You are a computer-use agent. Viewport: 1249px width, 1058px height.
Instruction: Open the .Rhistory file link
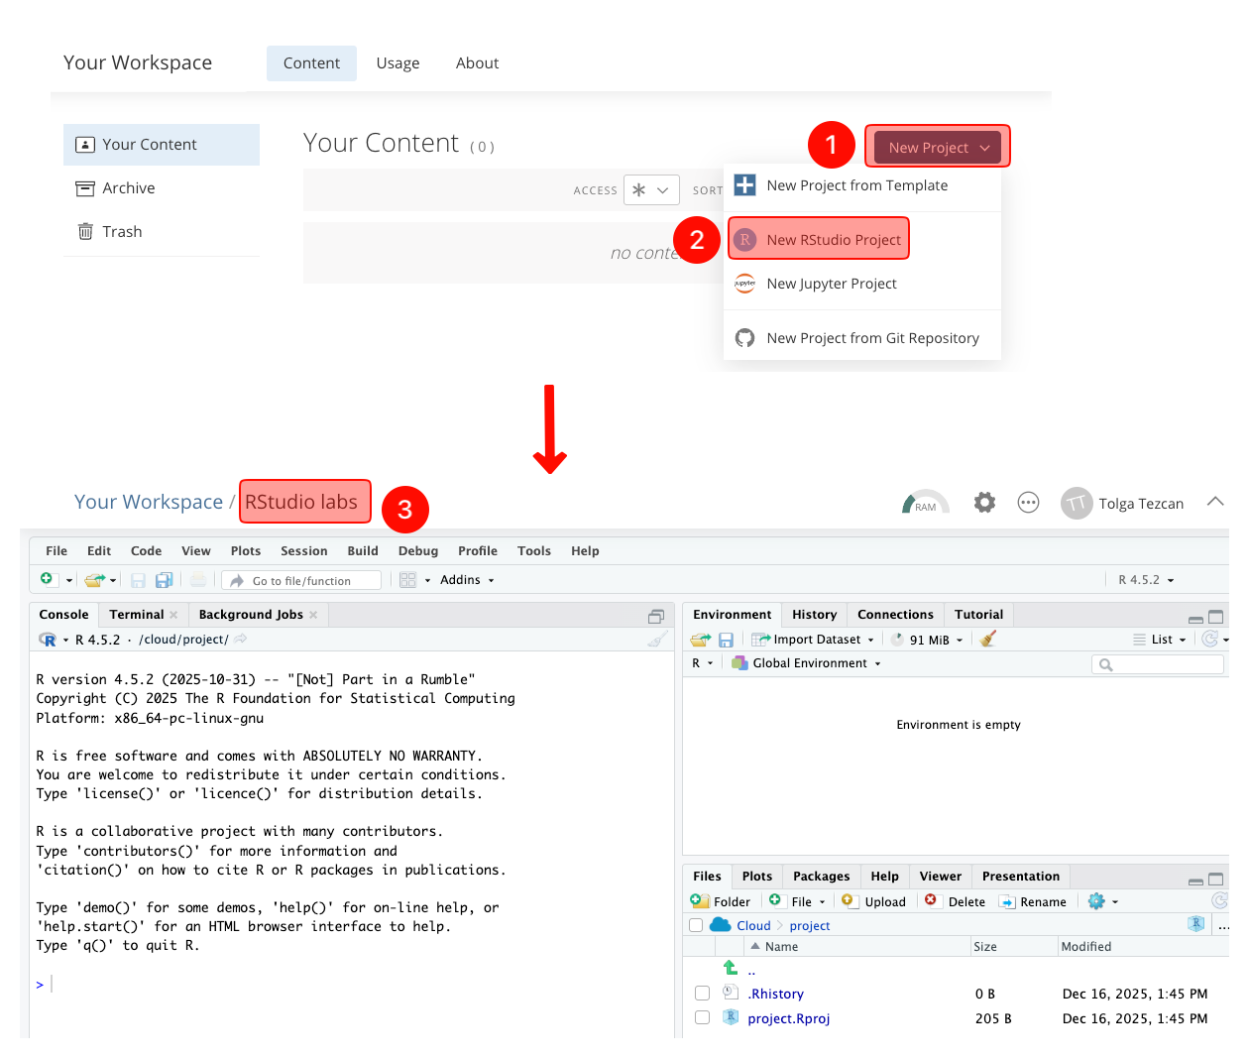click(x=776, y=994)
